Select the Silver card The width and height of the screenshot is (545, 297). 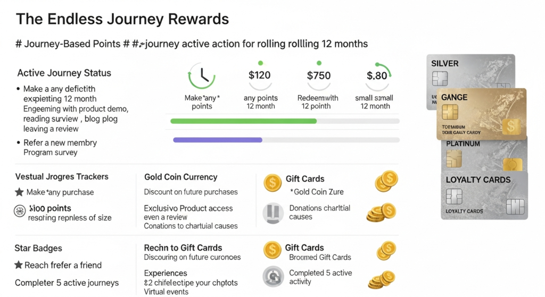(470, 70)
